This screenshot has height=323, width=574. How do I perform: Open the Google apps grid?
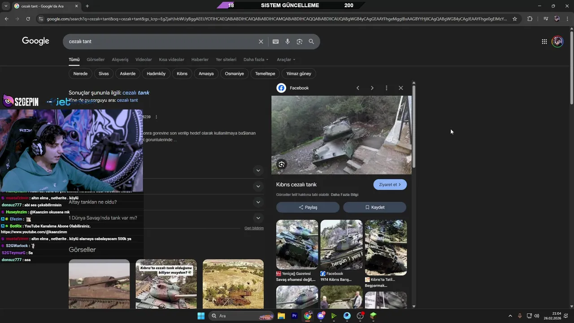coord(544,41)
